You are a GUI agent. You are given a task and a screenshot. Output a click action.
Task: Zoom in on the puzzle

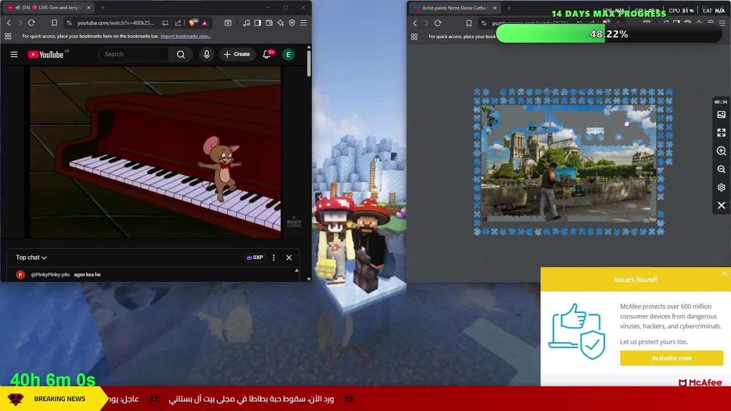721,151
